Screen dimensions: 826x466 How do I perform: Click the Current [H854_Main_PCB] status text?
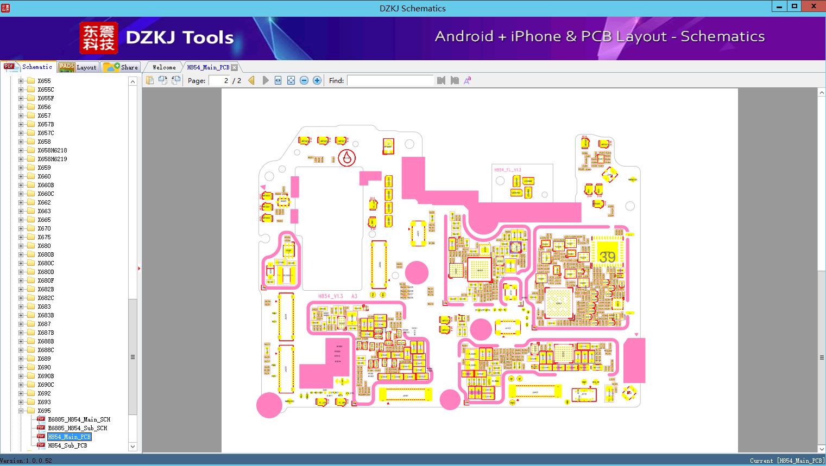(787, 461)
